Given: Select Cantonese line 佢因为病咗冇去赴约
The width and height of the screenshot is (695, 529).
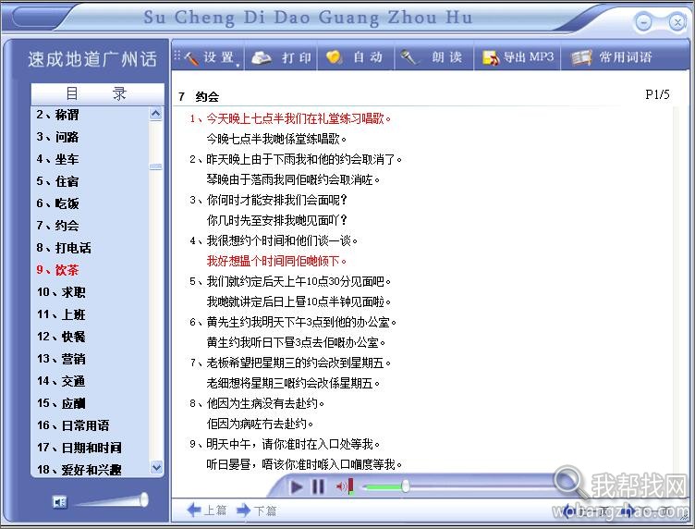Looking at the screenshot, I should coord(261,424).
